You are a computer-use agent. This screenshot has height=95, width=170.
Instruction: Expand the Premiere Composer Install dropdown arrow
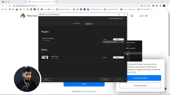coord(123,39)
